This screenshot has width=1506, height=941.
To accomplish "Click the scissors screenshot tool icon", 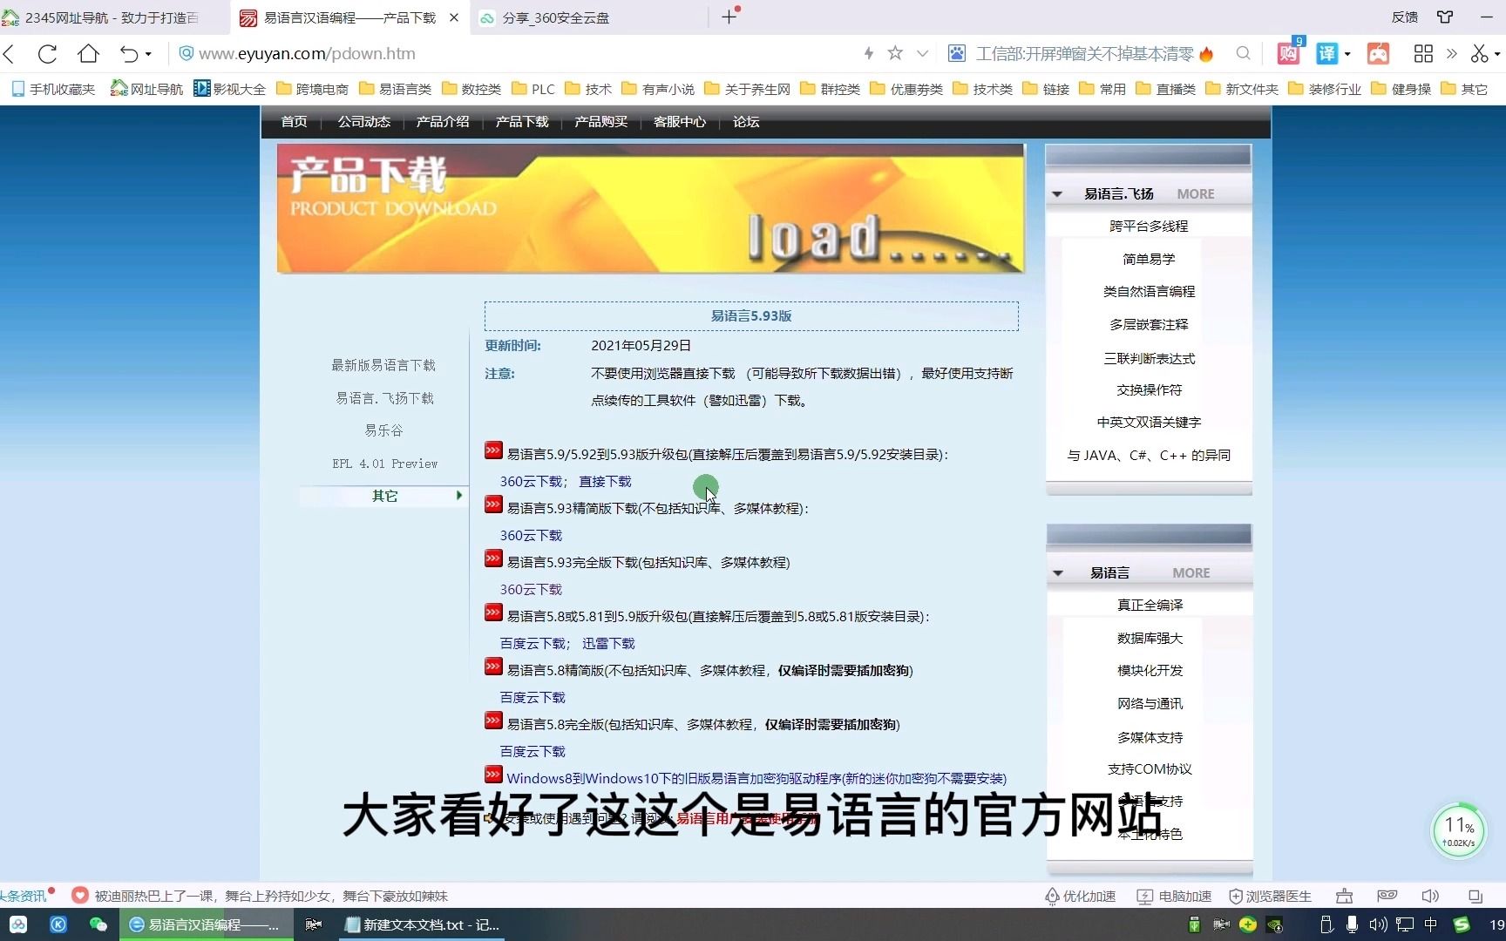I will tap(1478, 53).
